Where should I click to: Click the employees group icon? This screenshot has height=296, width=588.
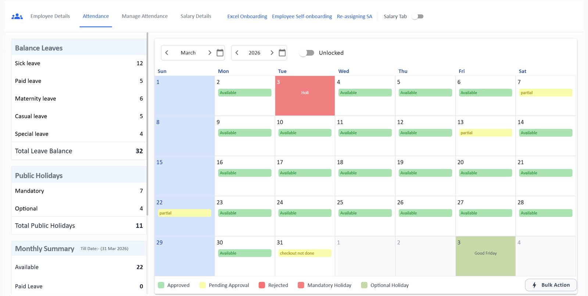17,17
